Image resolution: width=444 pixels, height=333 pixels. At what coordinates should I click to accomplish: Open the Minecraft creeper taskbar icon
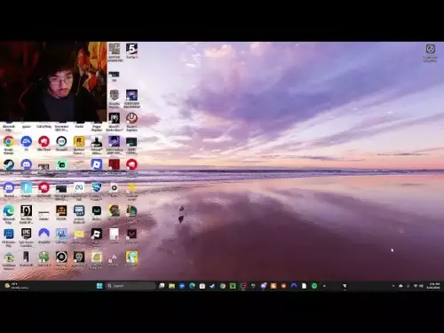point(233,286)
